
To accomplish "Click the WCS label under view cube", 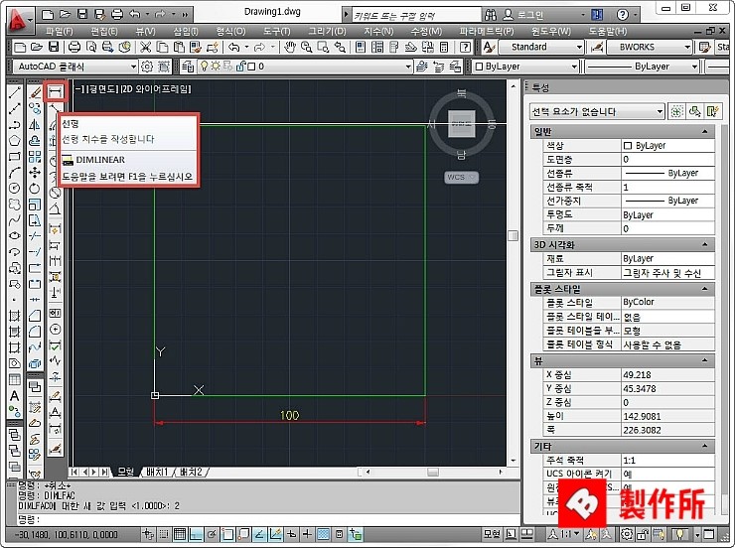I will point(461,177).
